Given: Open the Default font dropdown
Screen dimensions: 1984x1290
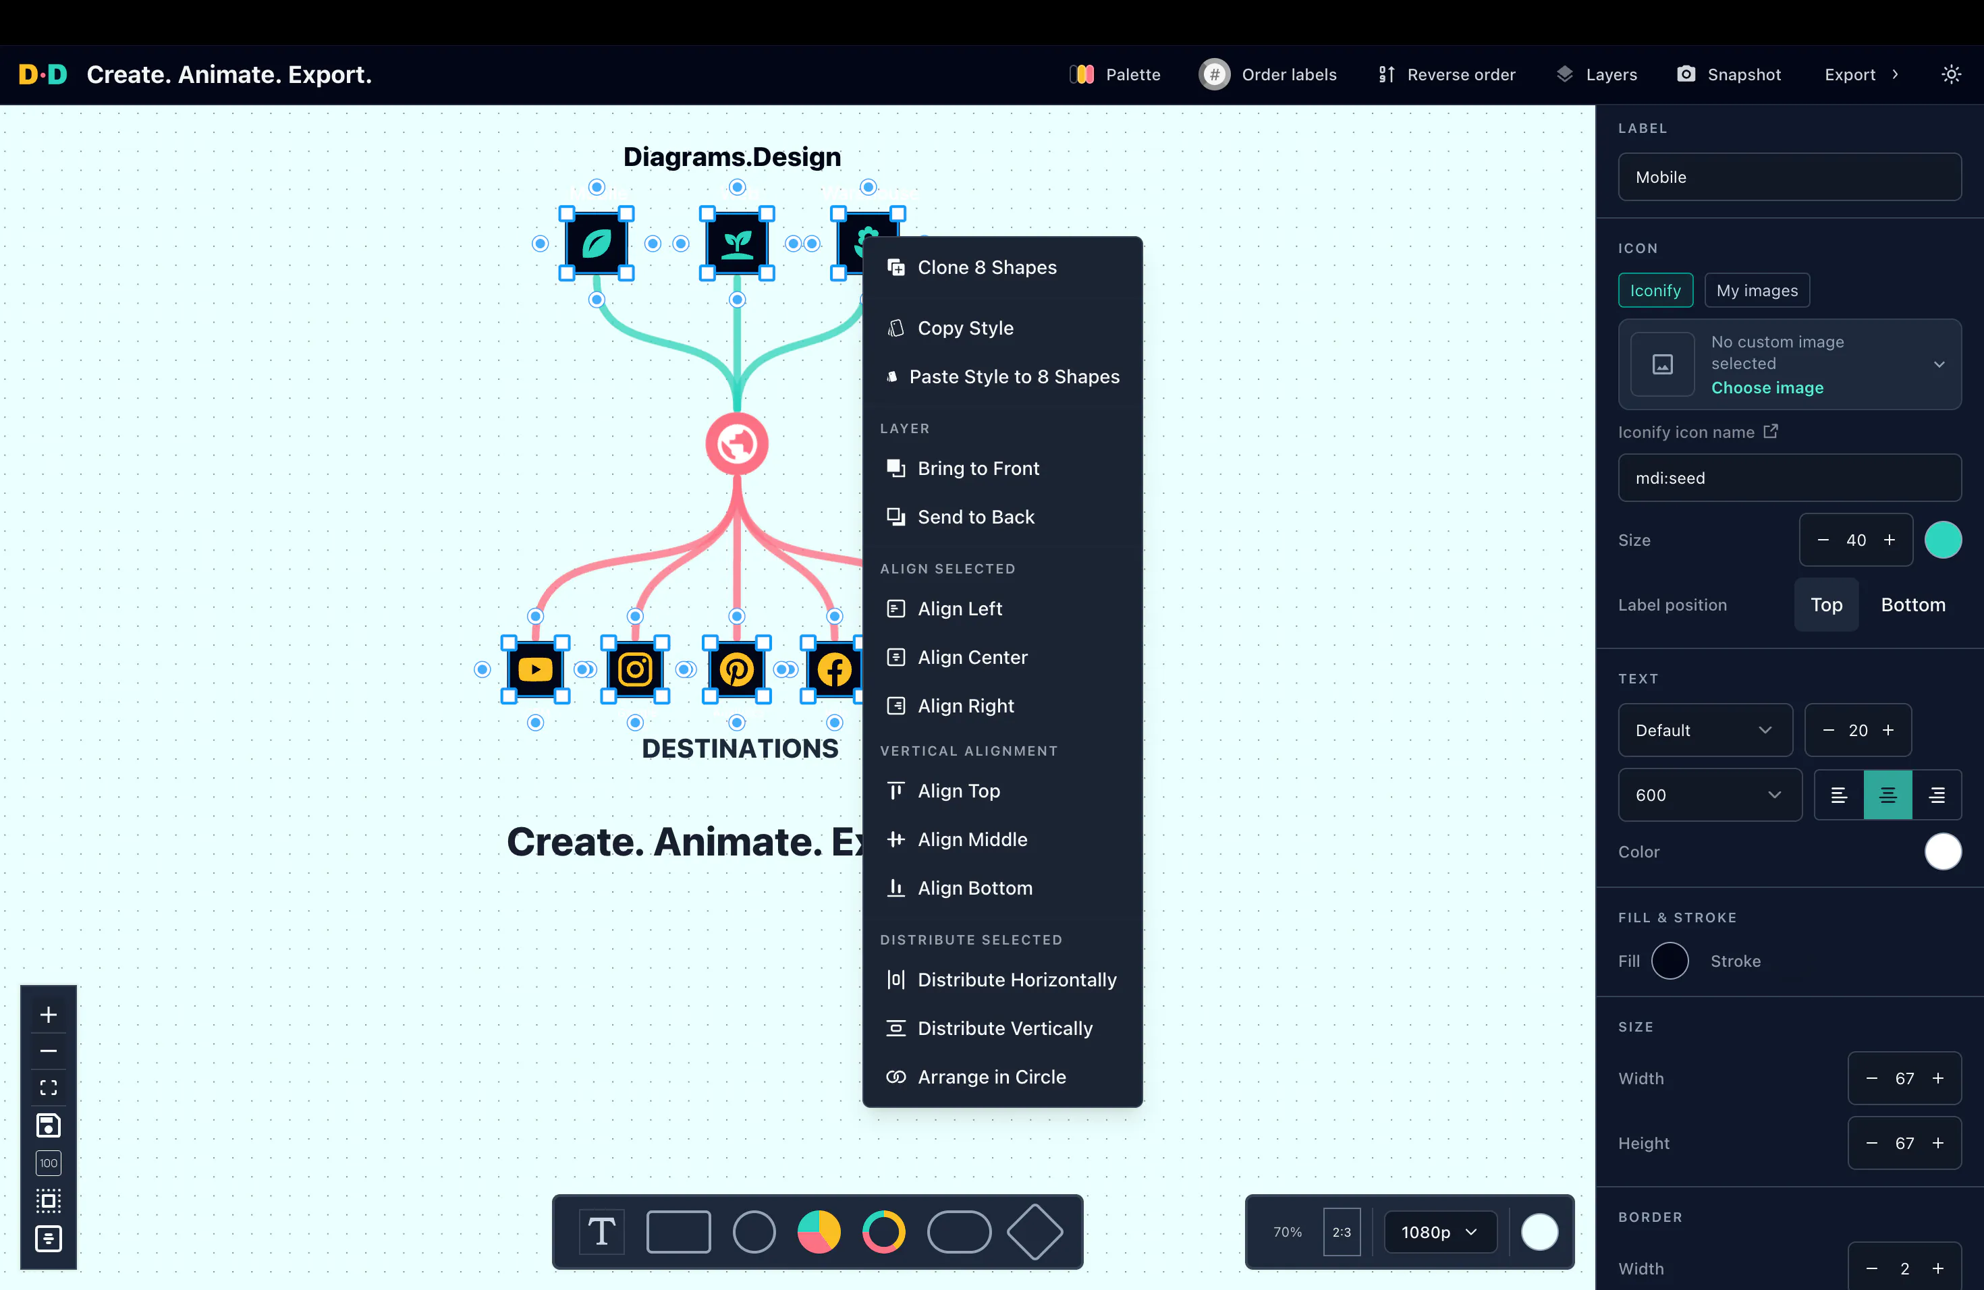Looking at the screenshot, I should point(1705,730).
